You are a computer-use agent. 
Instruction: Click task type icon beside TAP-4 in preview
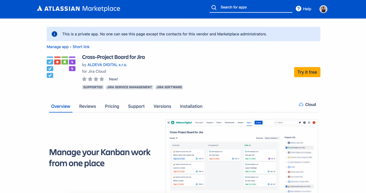[x=197, y=159]
